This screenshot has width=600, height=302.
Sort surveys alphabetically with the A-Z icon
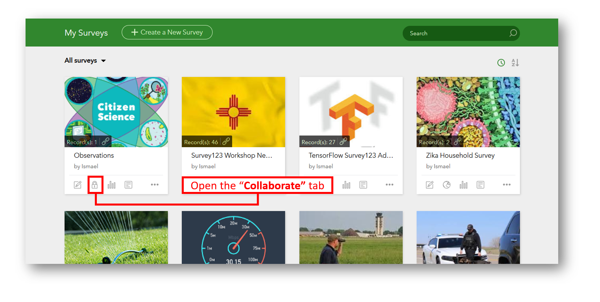(515, 62)
